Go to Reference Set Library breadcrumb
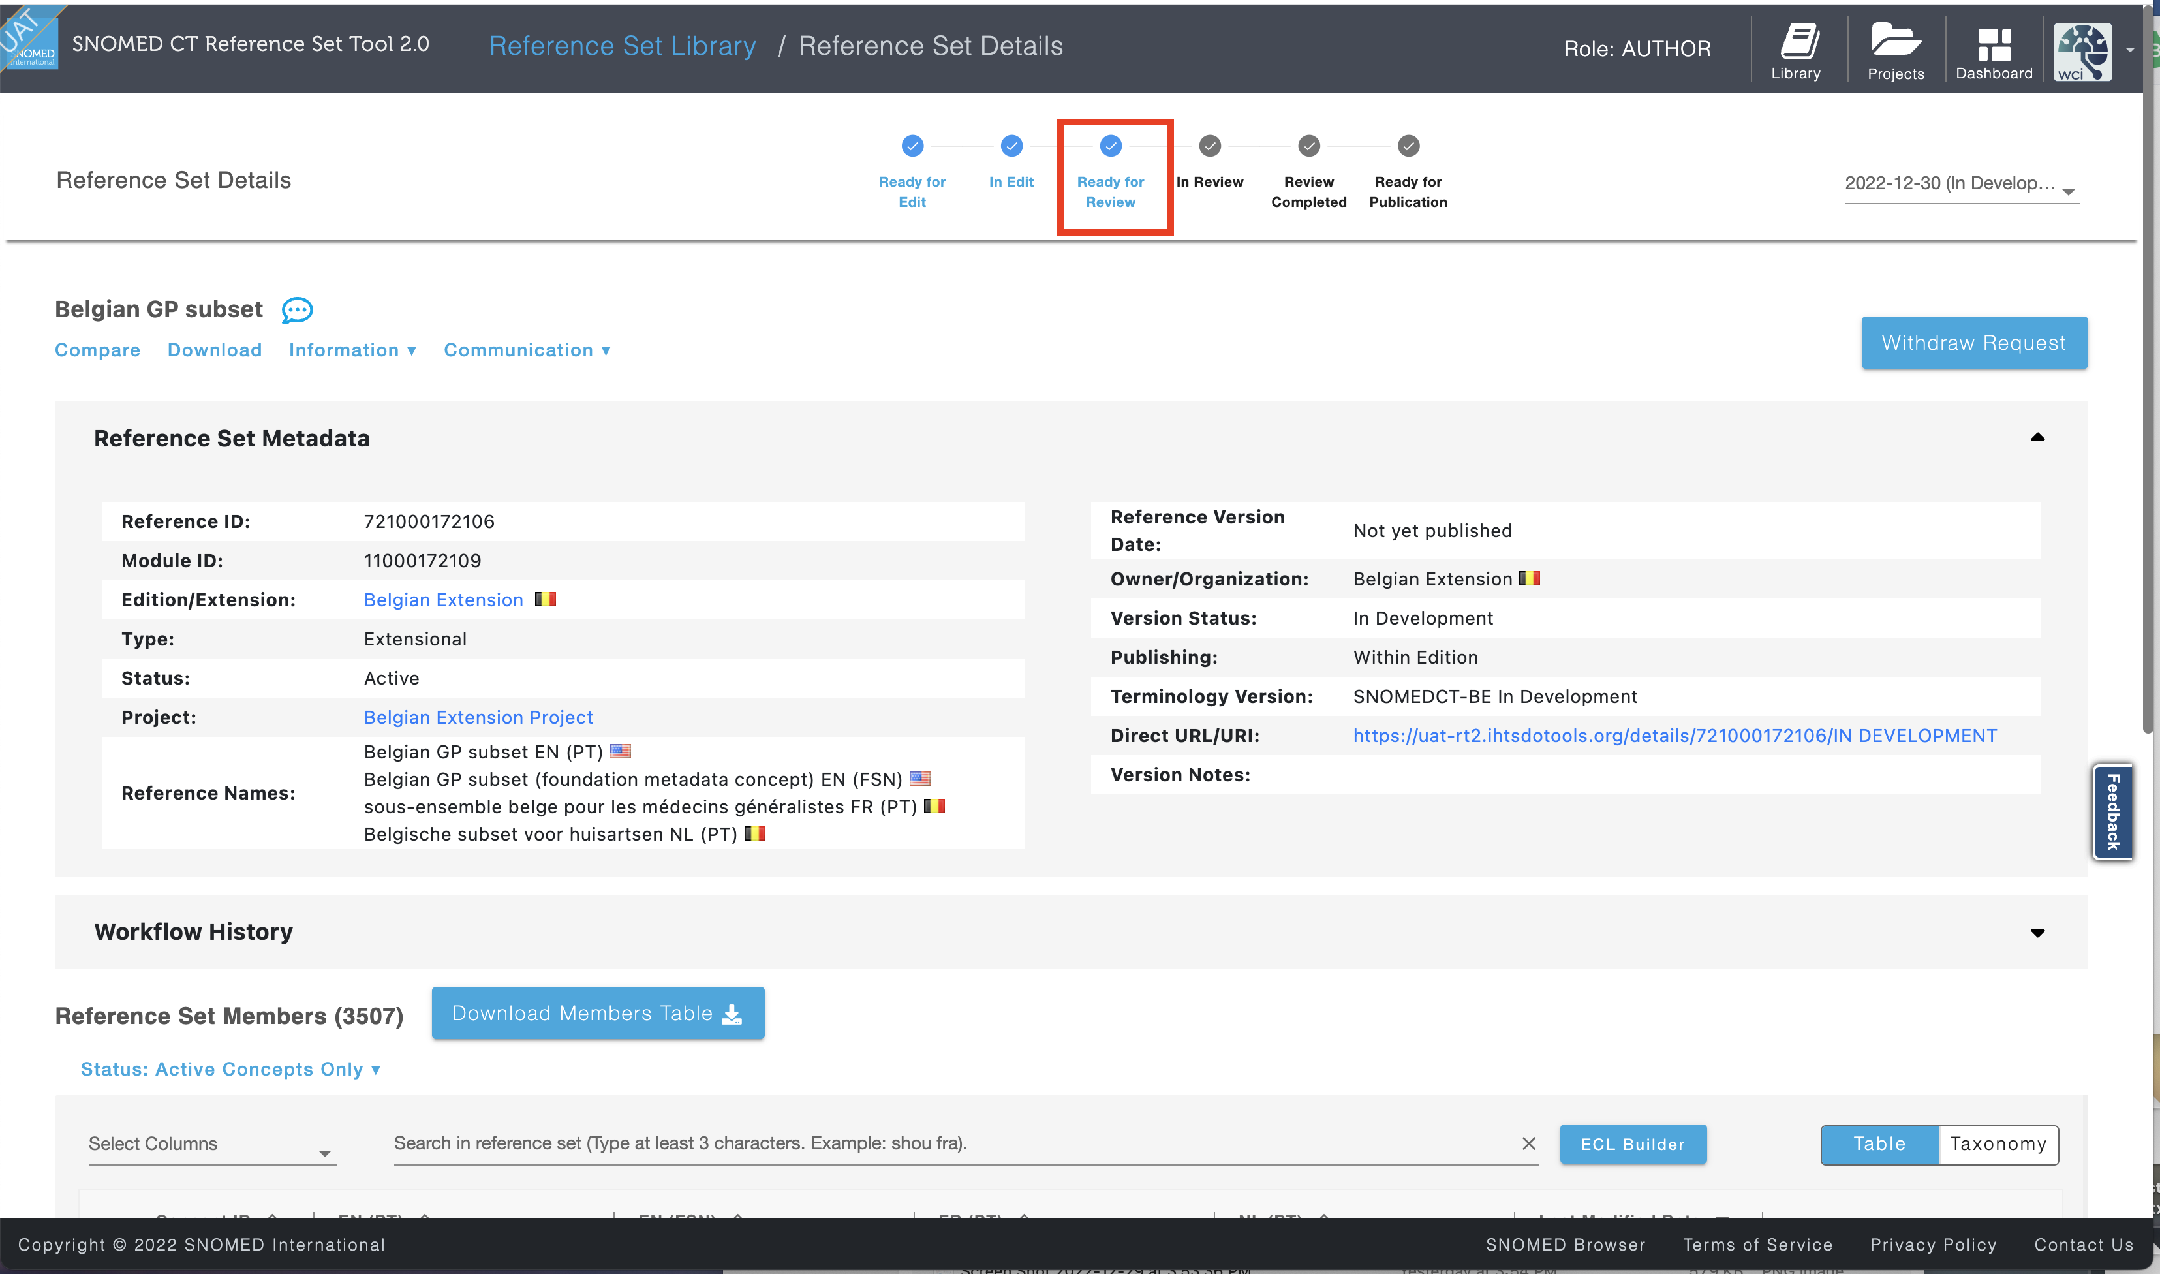This screenshot has width=2160, height=1274. tap(622, 46)
